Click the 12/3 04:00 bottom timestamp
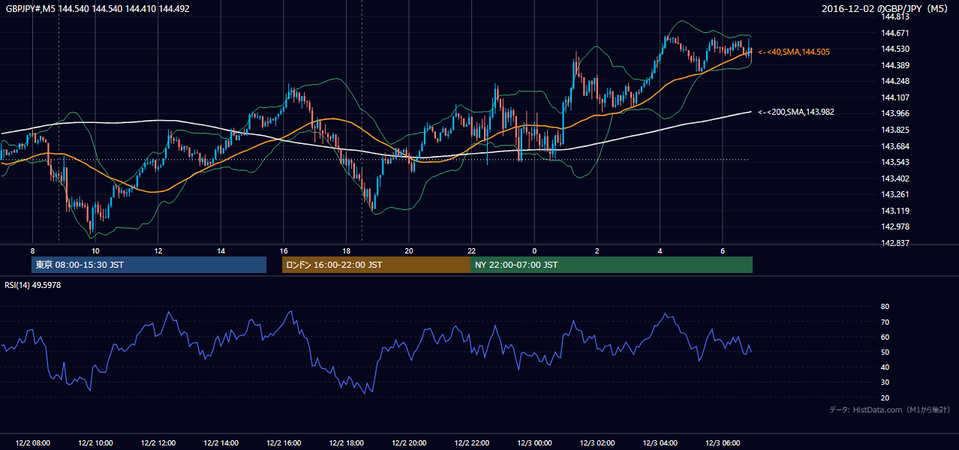This screenshot has width=959, height=450. (660, 442)
